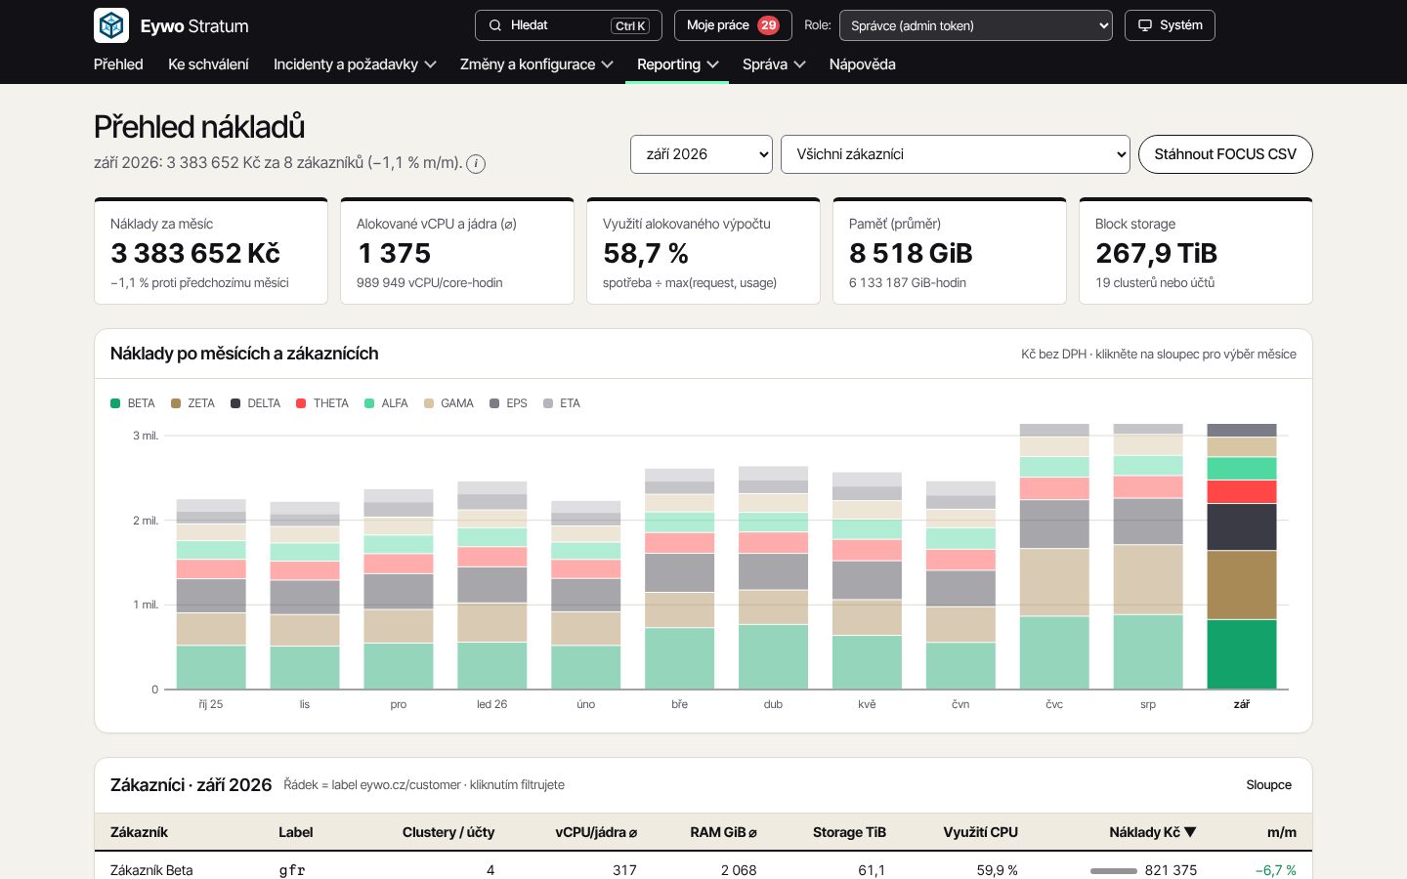Sort by Storage TiB column header
The image size is (1407, 879).
point(849,832)
